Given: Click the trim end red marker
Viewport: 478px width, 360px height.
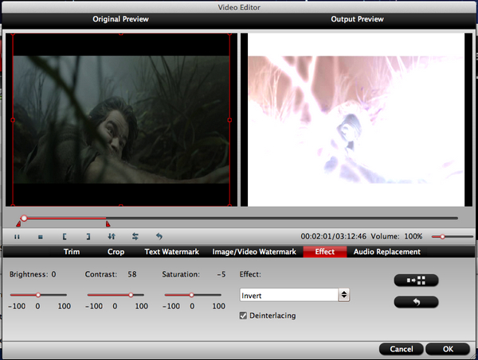Looking at the screenshot, I should click(x=108, y=224).
